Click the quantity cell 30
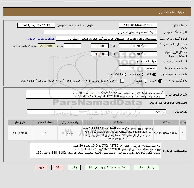 point(45,133)
